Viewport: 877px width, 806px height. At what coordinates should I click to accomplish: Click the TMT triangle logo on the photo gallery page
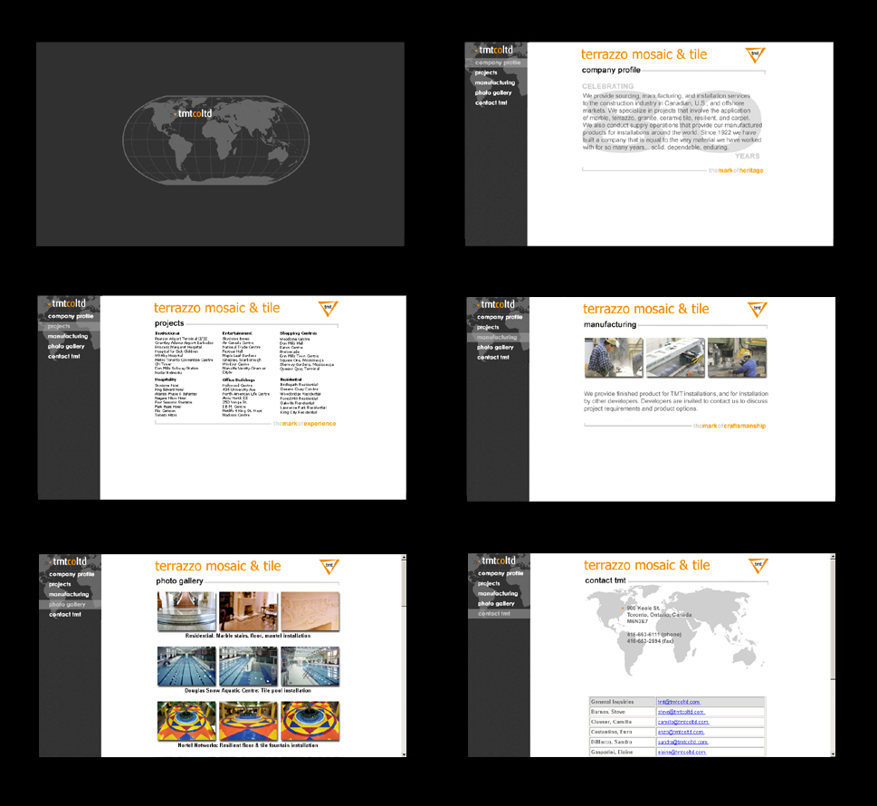[x=330, y=567]
